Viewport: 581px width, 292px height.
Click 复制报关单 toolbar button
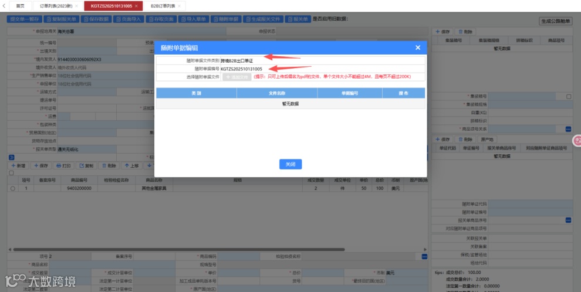click(61, 19)
